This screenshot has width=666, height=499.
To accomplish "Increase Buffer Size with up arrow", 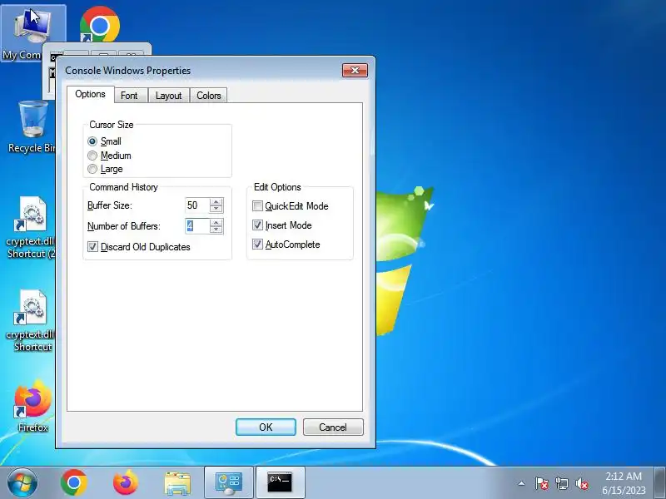I will point(216,202).
